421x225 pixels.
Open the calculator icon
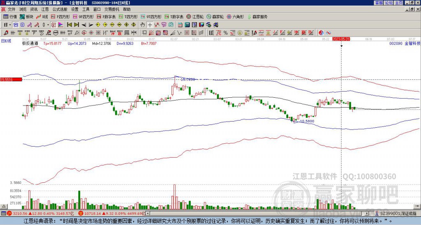point(187,25)
